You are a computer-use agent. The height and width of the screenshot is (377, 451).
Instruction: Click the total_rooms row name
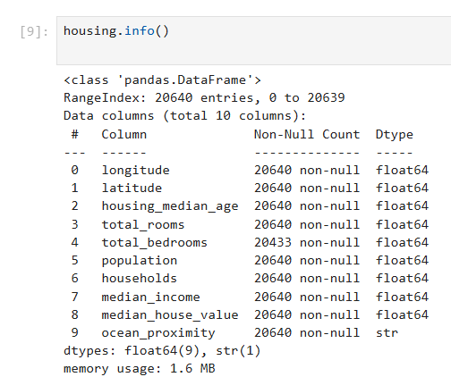point(143,224)
